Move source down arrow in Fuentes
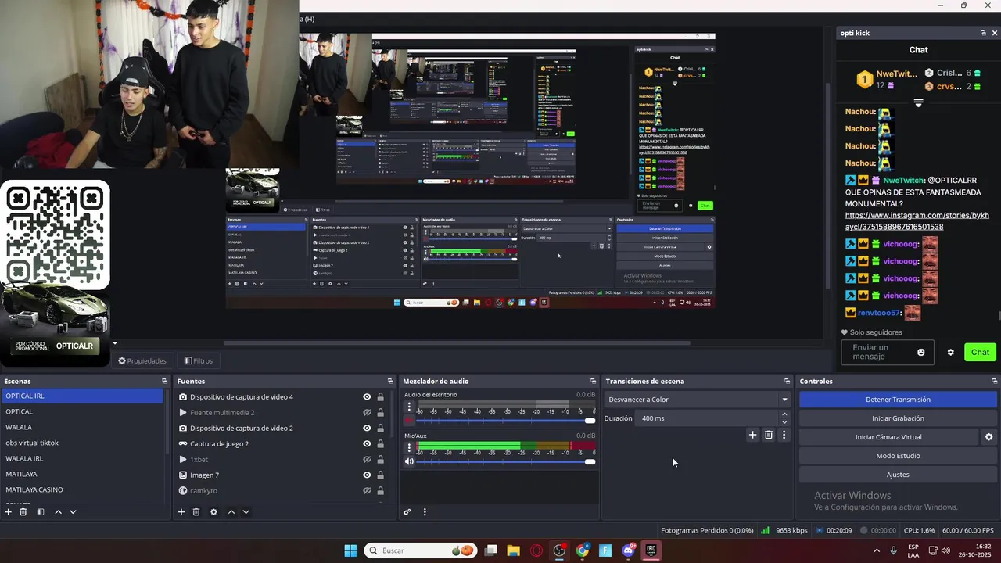Screen dimensions: 1001x563 point(246,512)
